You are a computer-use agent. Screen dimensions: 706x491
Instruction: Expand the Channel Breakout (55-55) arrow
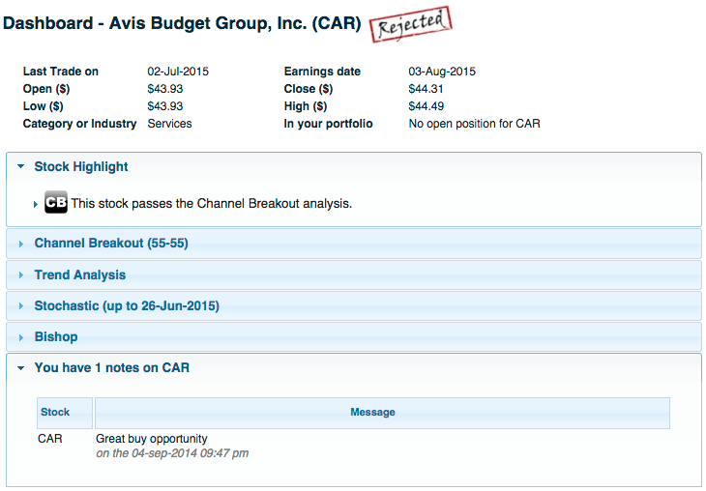coord(21,244)
